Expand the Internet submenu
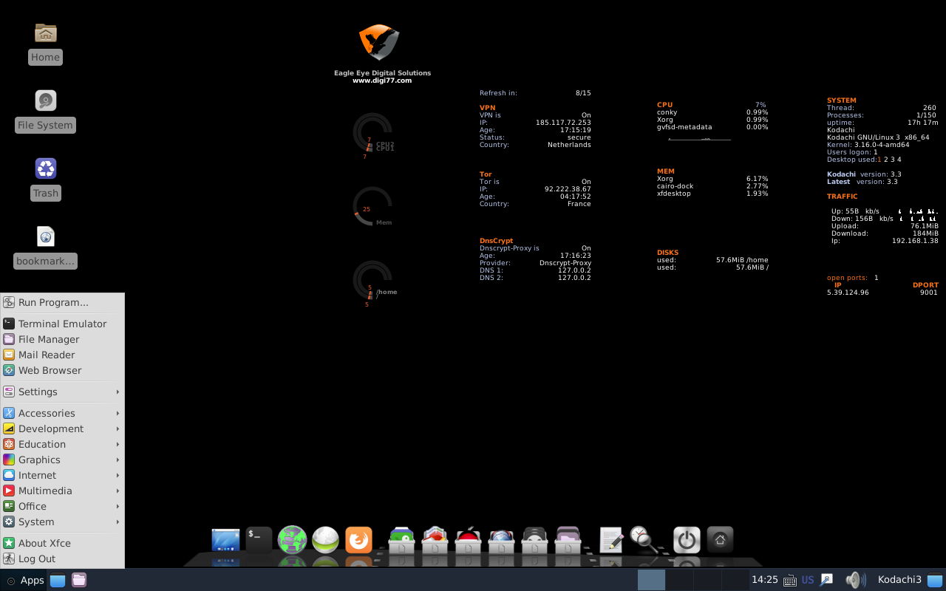The image size is (946, 591). (62, 475)
